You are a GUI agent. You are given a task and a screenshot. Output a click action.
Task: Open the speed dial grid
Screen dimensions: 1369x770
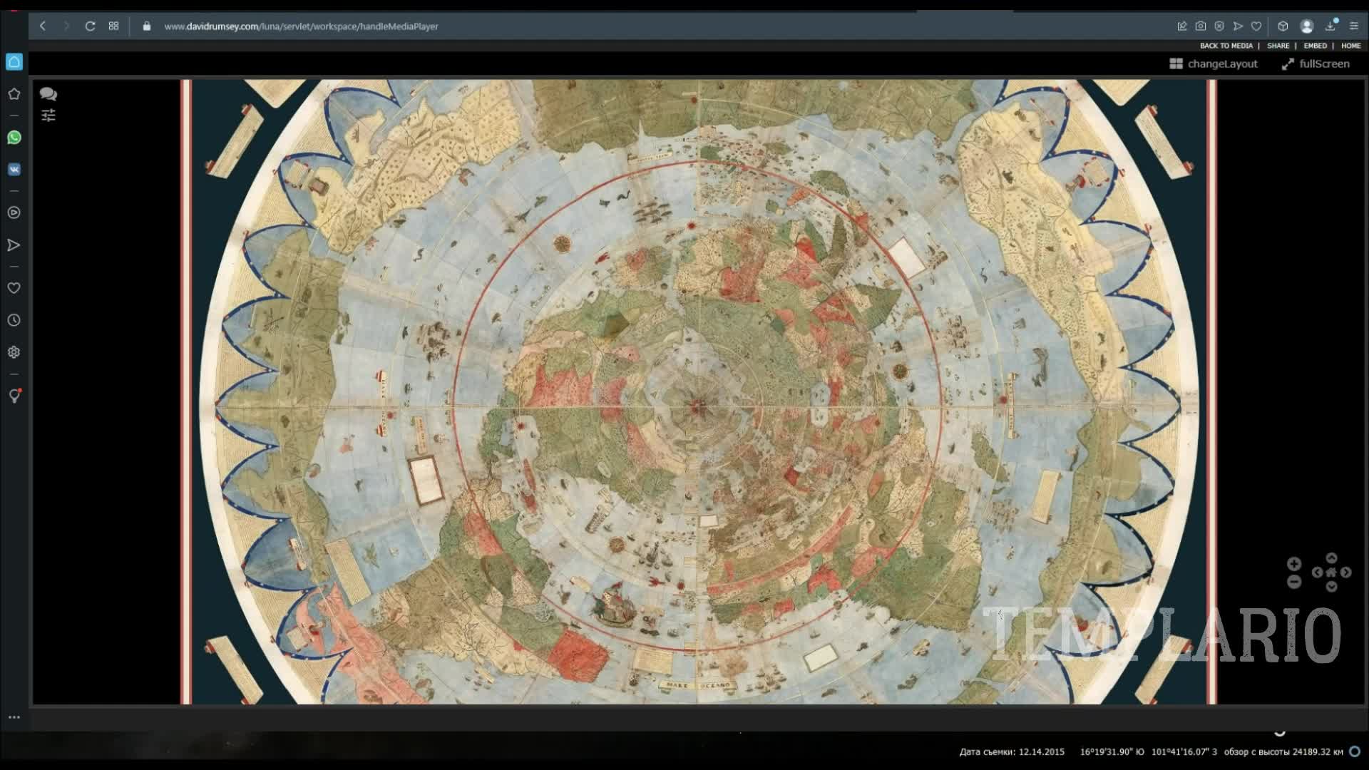tap(113, 26)
